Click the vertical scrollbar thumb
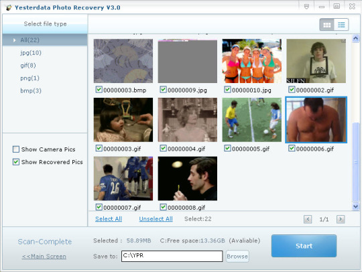The height and width of the screenshot is (272, 362). click(355, 162)
